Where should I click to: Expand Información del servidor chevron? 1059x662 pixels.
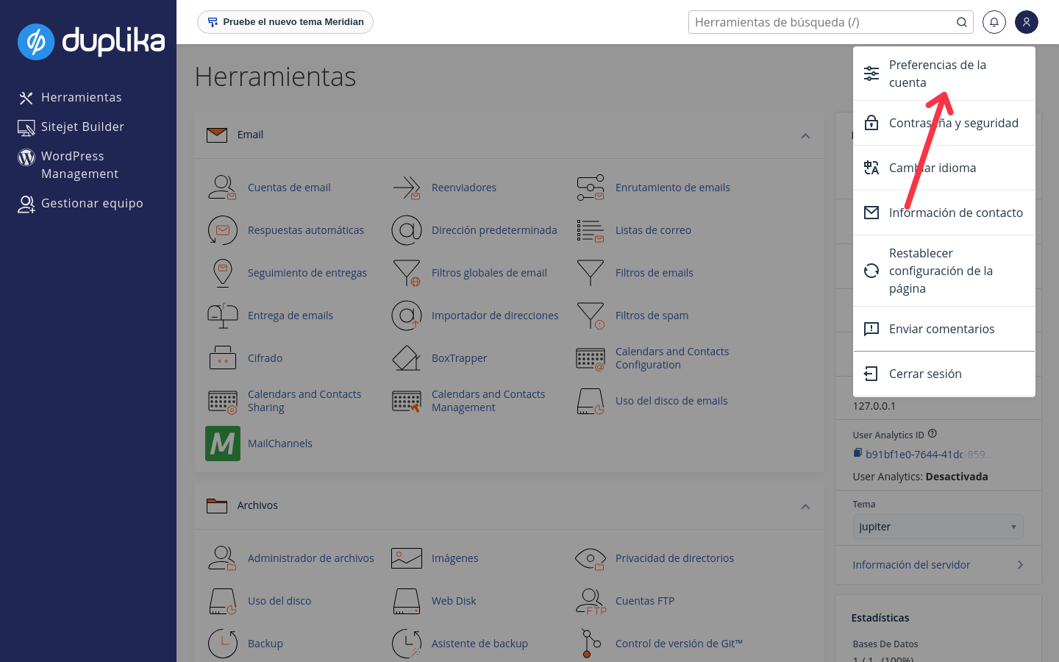pyautogui.click(x=1020, y=565)
